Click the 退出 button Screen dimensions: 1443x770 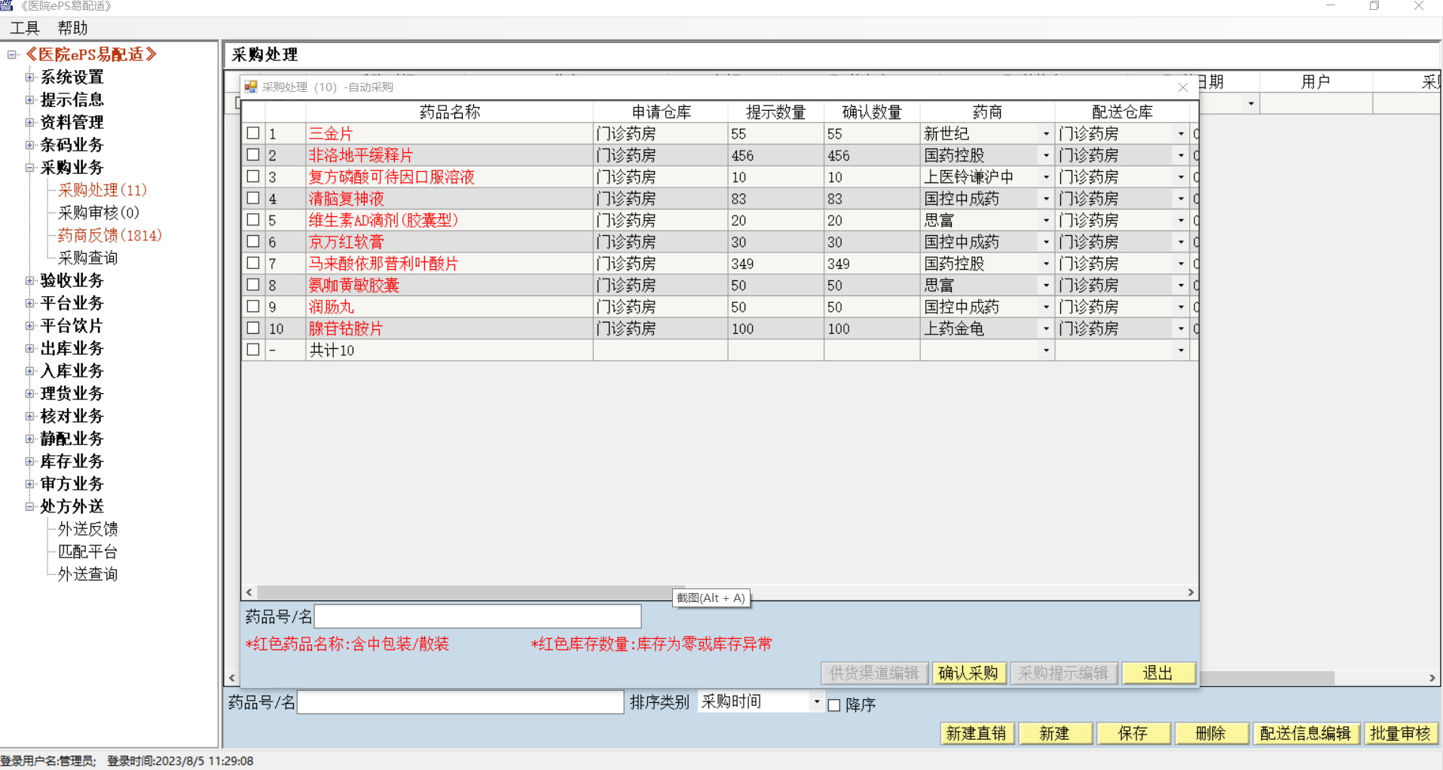point(1158,673)
